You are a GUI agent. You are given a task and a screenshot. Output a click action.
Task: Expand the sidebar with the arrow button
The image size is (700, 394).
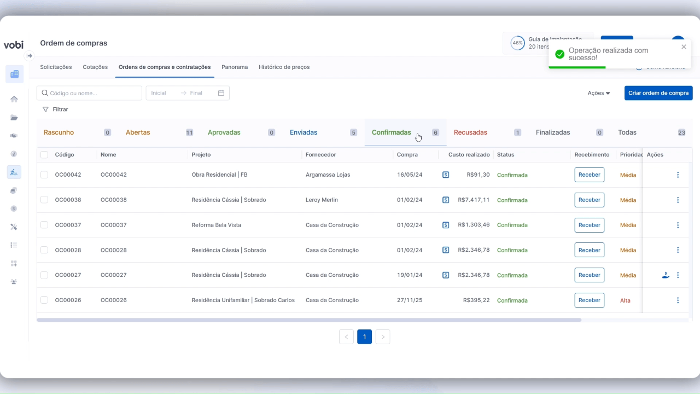click(x=30, y=56)
